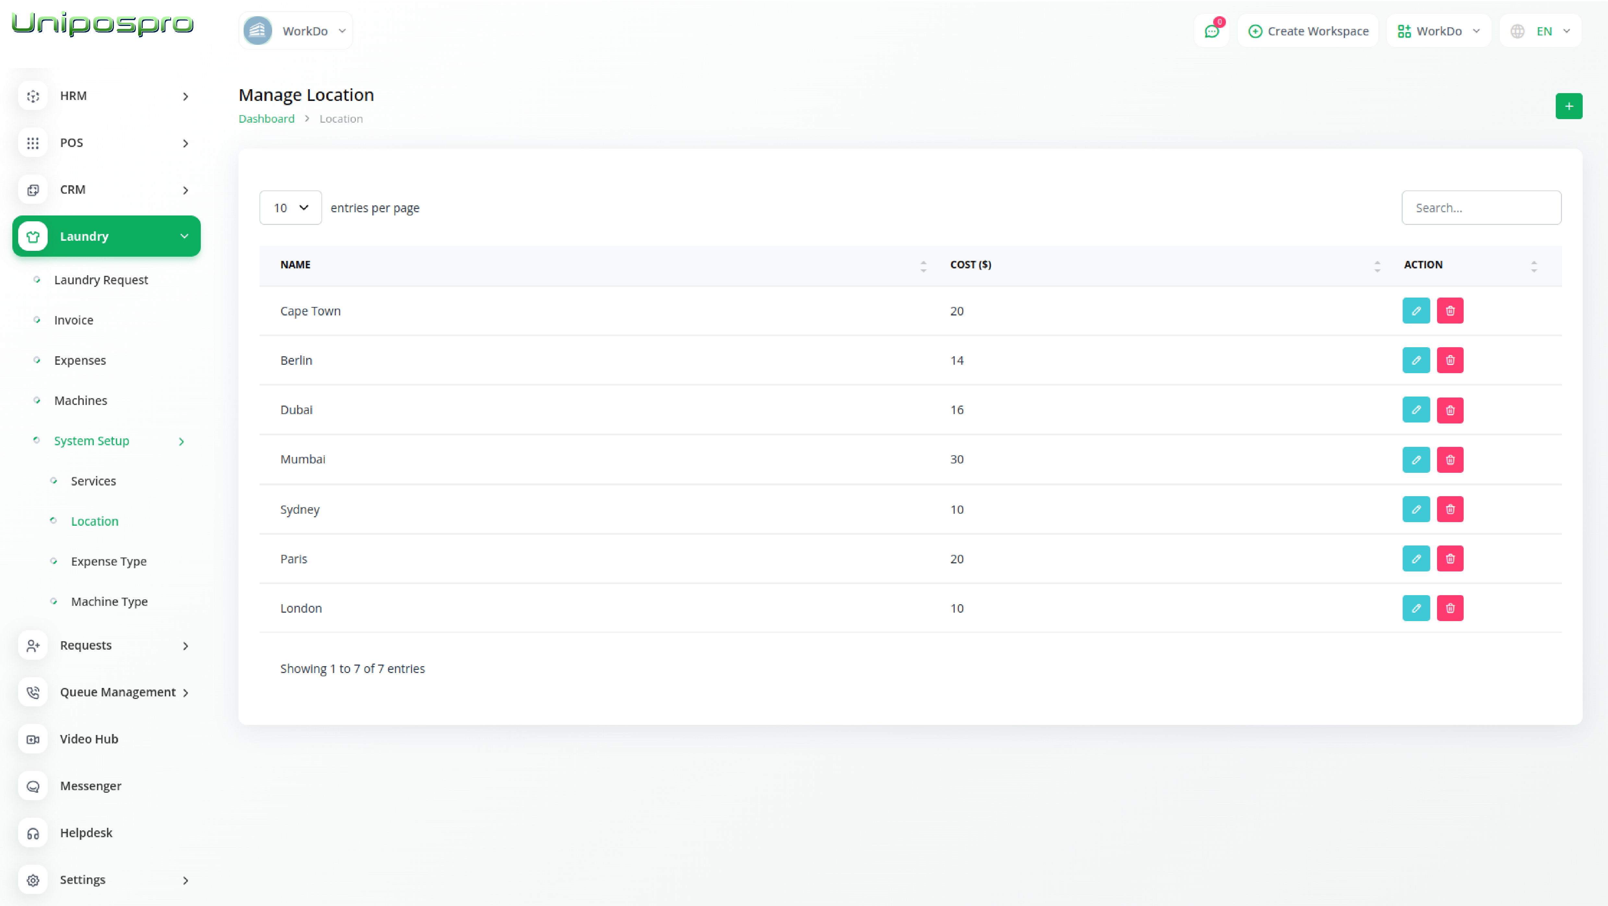Delete the Berlin location row
The height and width of the screenshot is (906, 1608).
(1449, 360)
